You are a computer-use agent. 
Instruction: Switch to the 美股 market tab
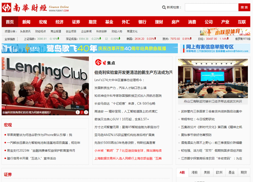pyautogui.click(x=207, y=172)
